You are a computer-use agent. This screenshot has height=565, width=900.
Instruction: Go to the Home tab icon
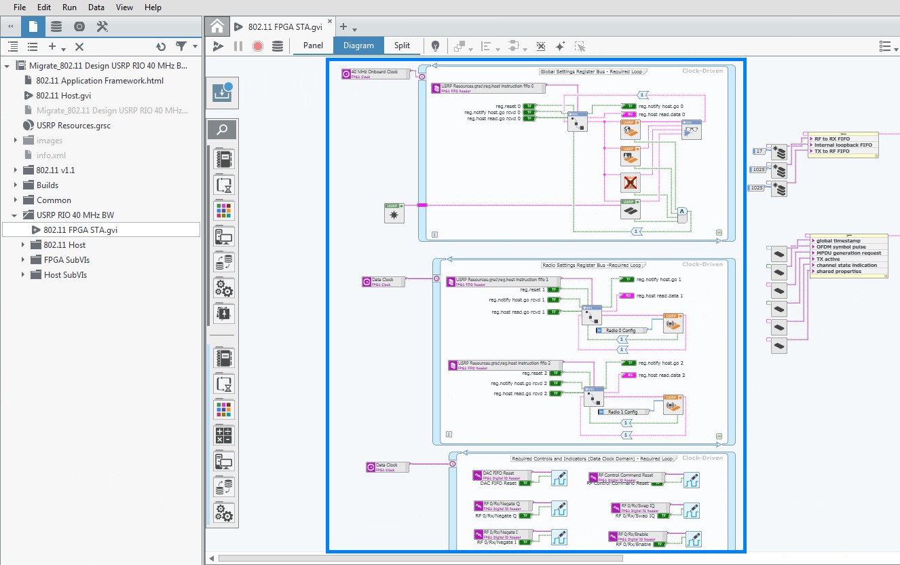click(x=217, y=26)
